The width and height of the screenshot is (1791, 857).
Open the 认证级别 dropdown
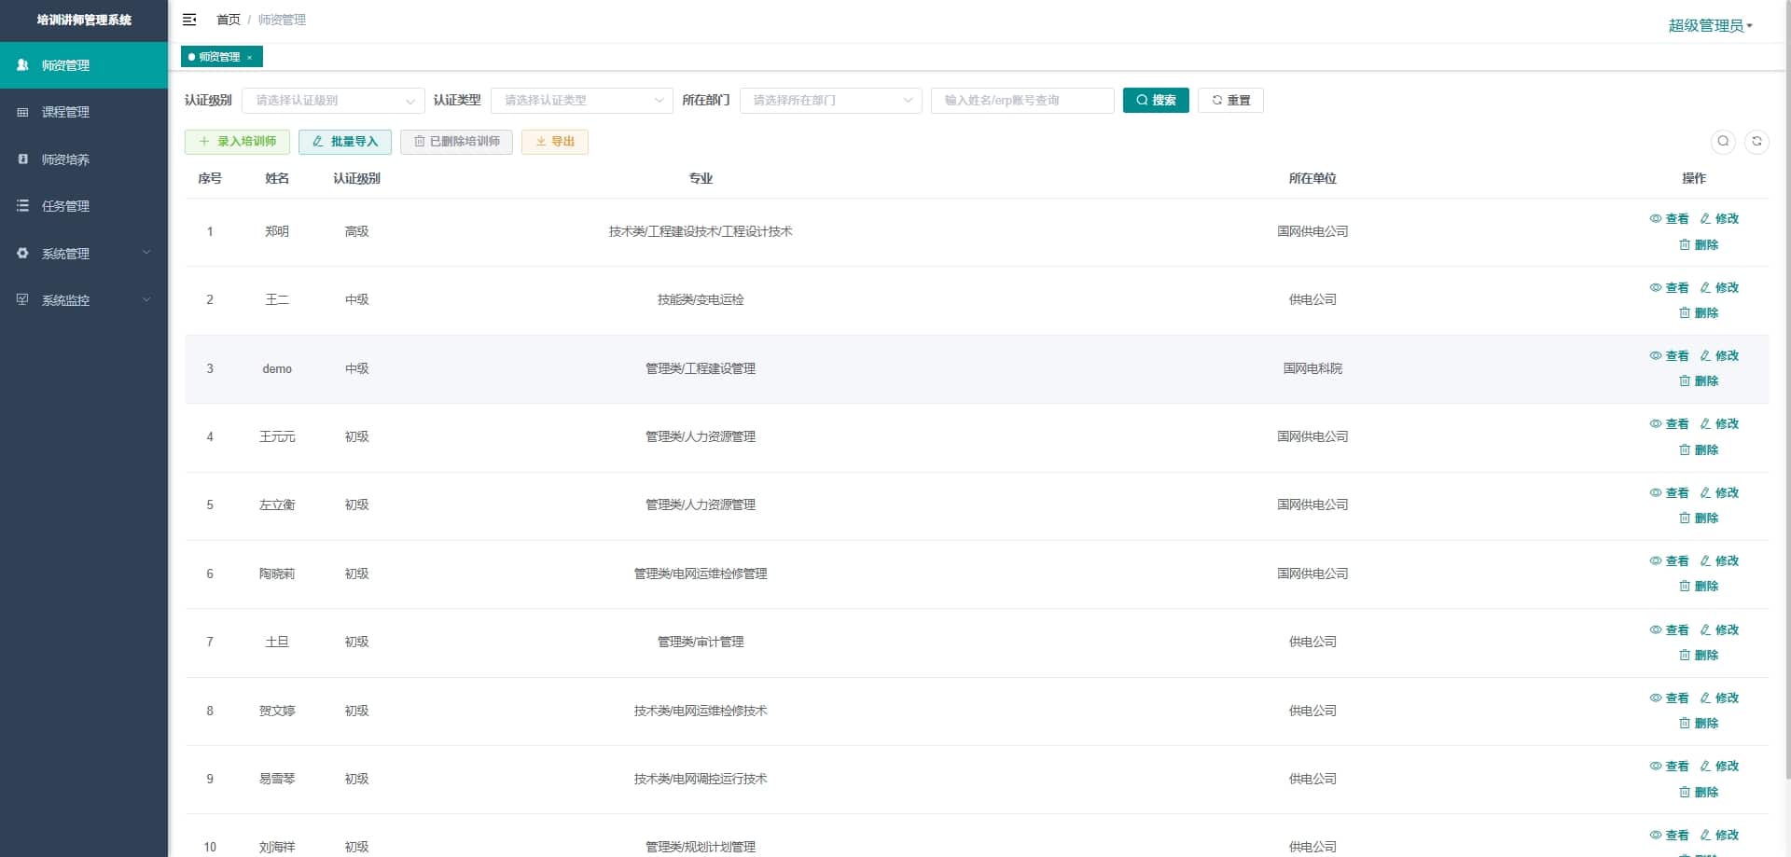pyautogui.click(x=333, y=101)
